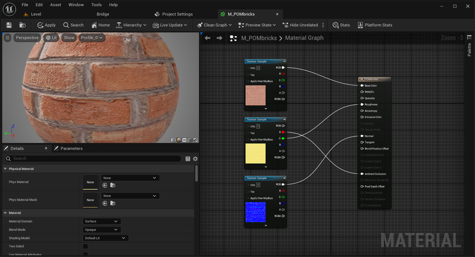Image resolution: width=475 pixels, height=257 pixels.
Task: Close the Details tab
Action: [46, 148]
